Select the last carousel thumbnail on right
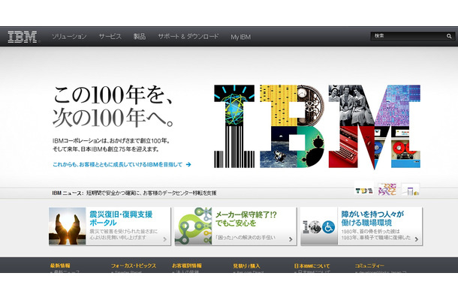The width and height of the screenshot is (458, 300). 411,190
